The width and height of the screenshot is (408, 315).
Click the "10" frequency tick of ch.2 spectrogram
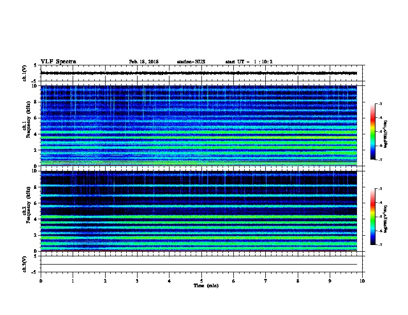(36, 171)
